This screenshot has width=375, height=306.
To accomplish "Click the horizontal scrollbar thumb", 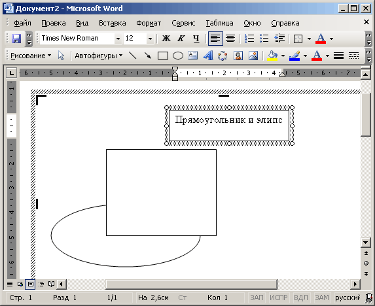I will (x=191, y=284).
